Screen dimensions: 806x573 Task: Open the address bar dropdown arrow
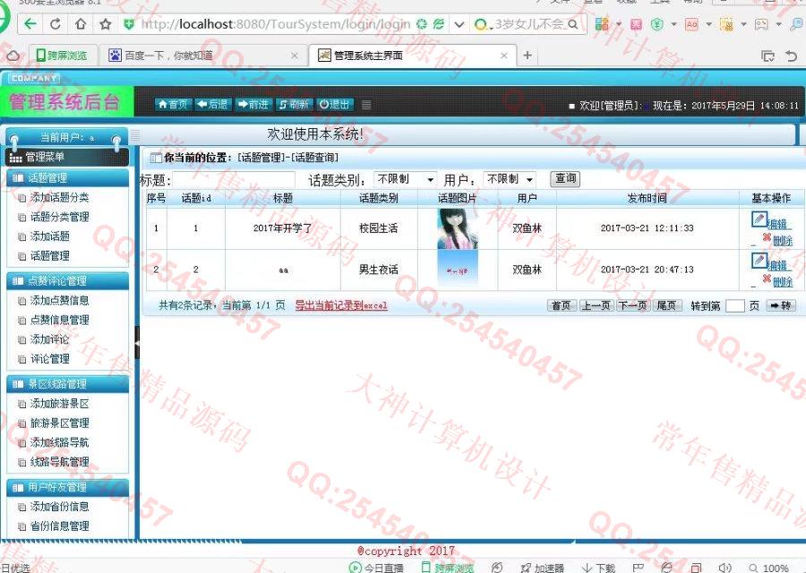(x=459, y=24)
